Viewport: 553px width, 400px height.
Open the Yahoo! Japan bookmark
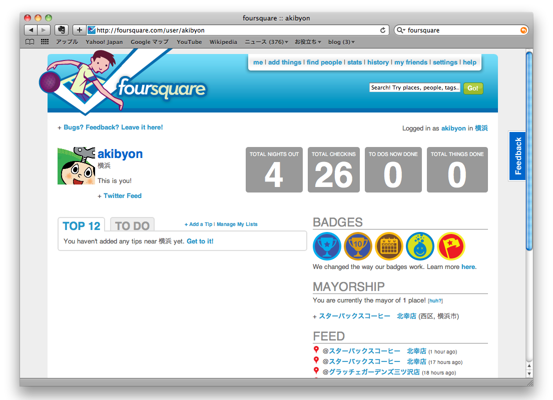click(x=104, y=42)
